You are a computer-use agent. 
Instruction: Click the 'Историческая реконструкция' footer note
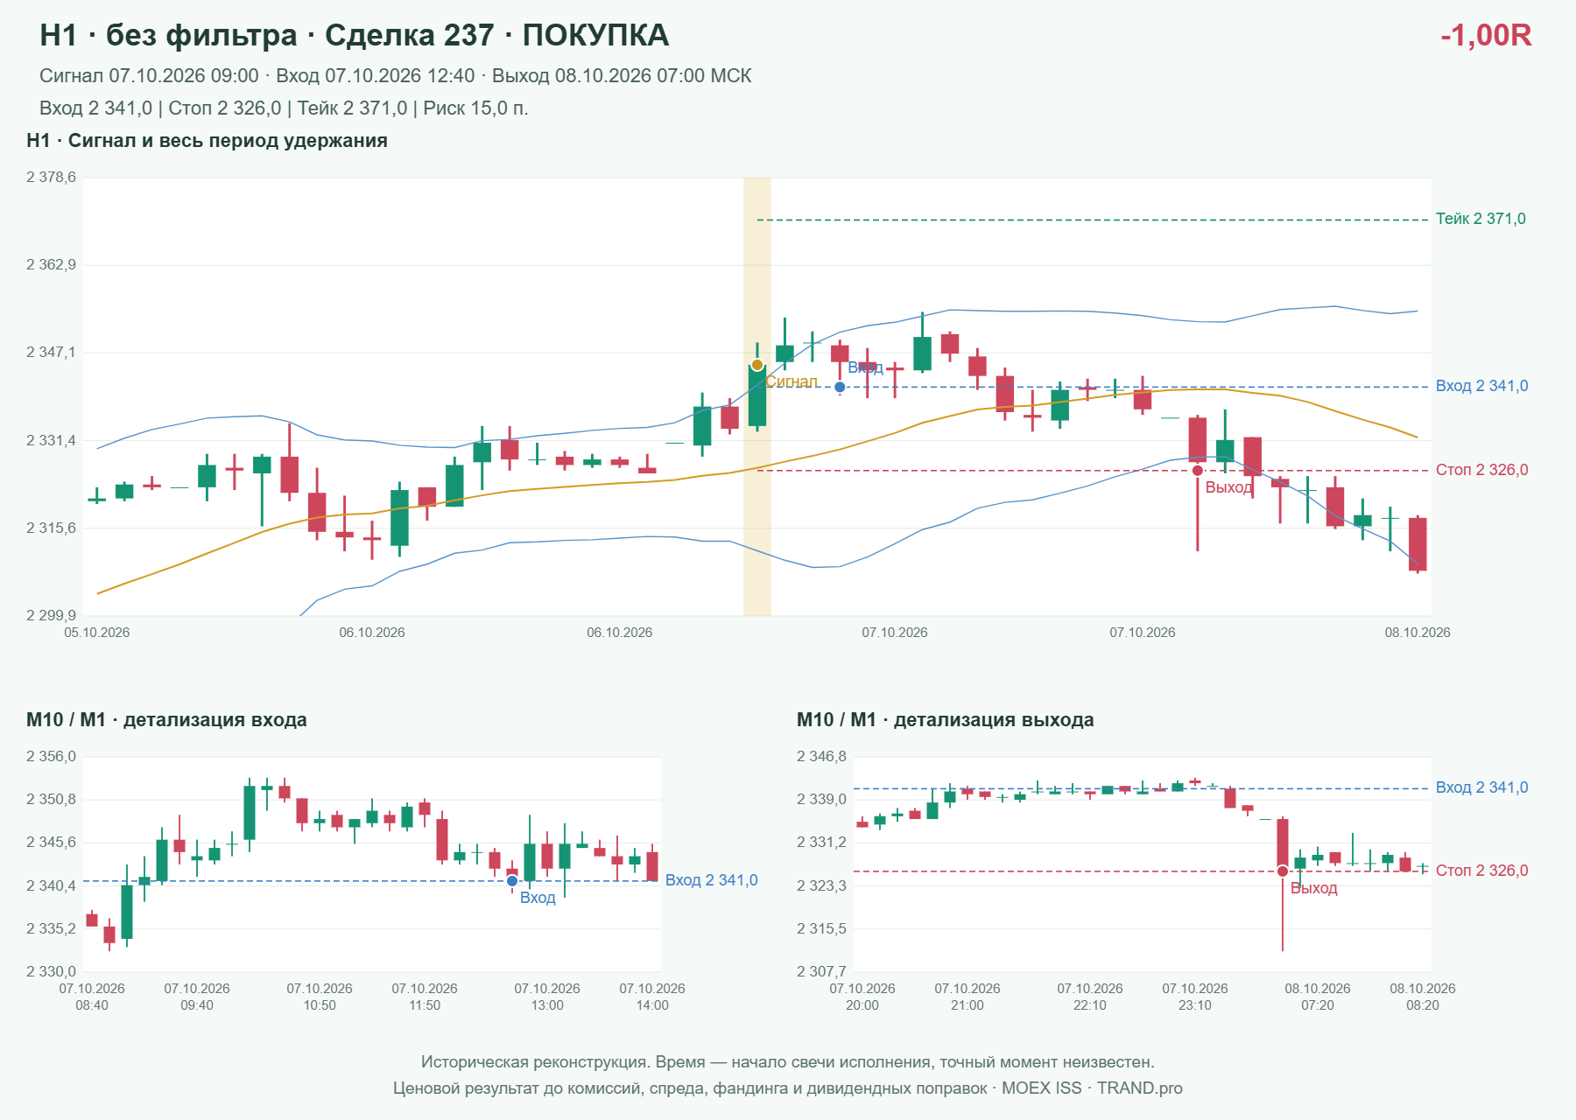(x=788, y=1062)
